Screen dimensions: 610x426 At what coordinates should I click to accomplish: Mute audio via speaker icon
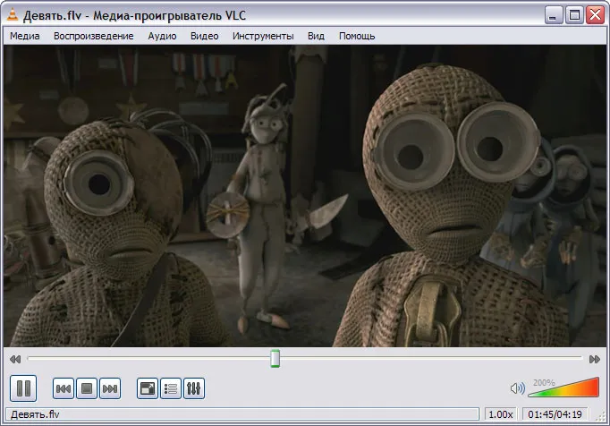[x=517, y=388]
